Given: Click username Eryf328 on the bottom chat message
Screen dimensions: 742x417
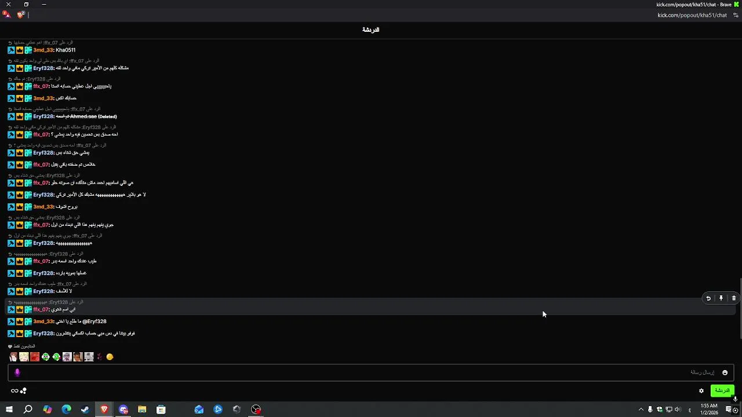Looking at the screenshot, I should pyautogui.click(x=43, y=334).
